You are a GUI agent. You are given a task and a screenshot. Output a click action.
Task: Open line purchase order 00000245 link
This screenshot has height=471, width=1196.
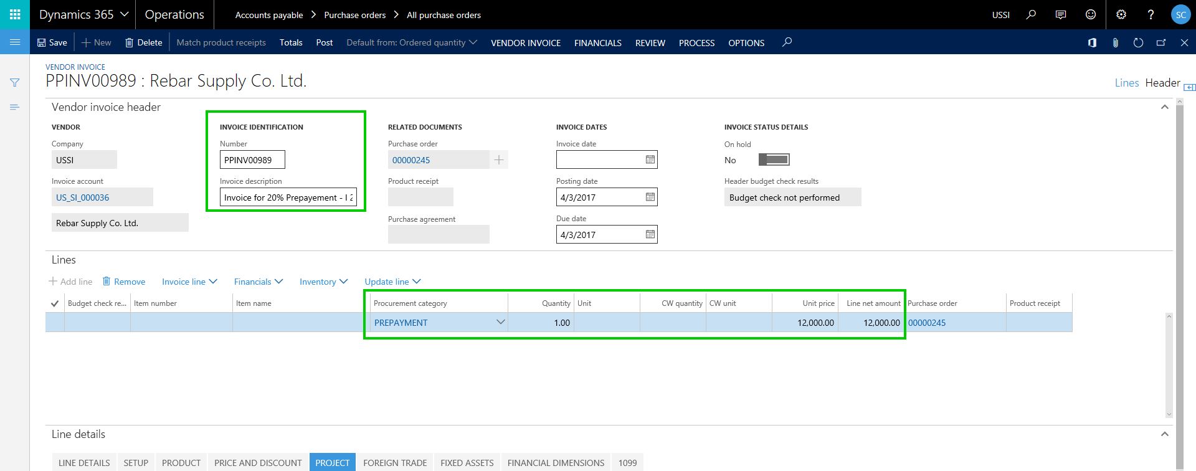(927, 323)
